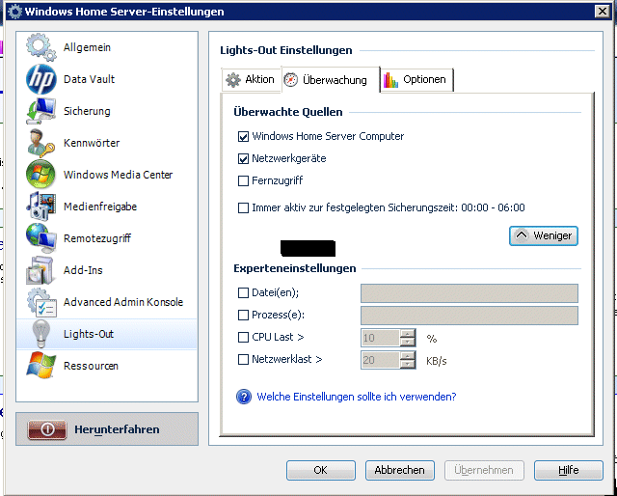Click the red power icon for Herunterfahren
Viewport: 617px width, 496px height.
47,429
